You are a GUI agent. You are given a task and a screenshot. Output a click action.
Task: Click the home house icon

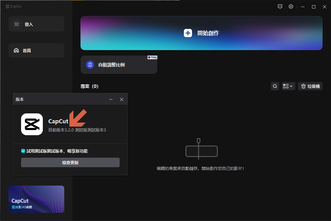[16, 50]
